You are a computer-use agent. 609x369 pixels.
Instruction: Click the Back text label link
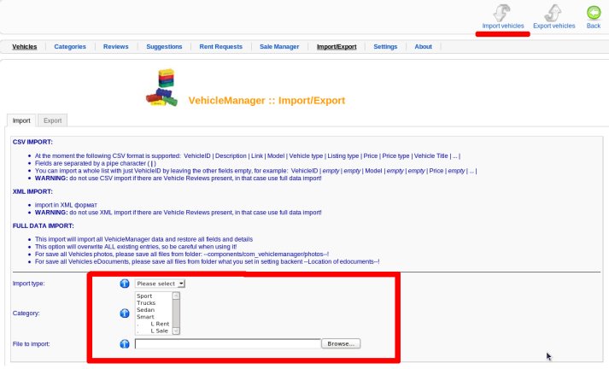(594, 26)
